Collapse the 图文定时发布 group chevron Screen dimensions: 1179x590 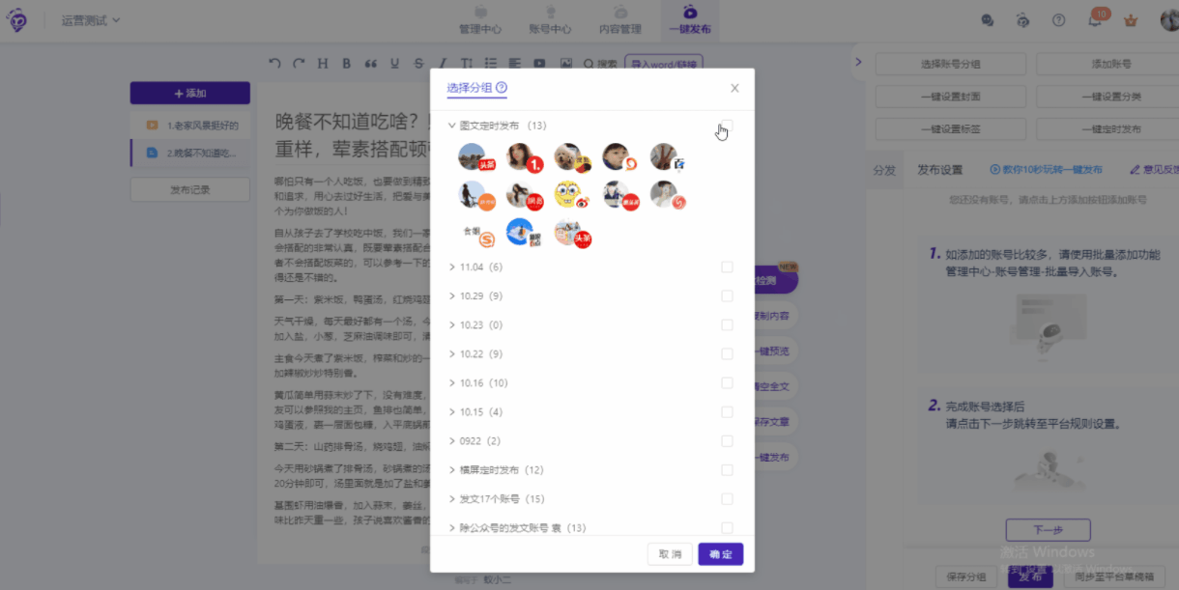pyautogui.click(x=451, y=126)
